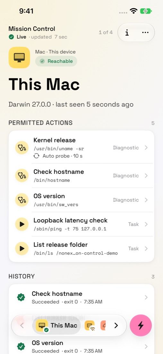Select This Mac in device switcher
This screenshot has width=163, height=354.
pos(56,325)
